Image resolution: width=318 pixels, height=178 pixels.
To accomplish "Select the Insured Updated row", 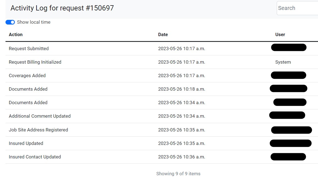I will coord(162,143).
